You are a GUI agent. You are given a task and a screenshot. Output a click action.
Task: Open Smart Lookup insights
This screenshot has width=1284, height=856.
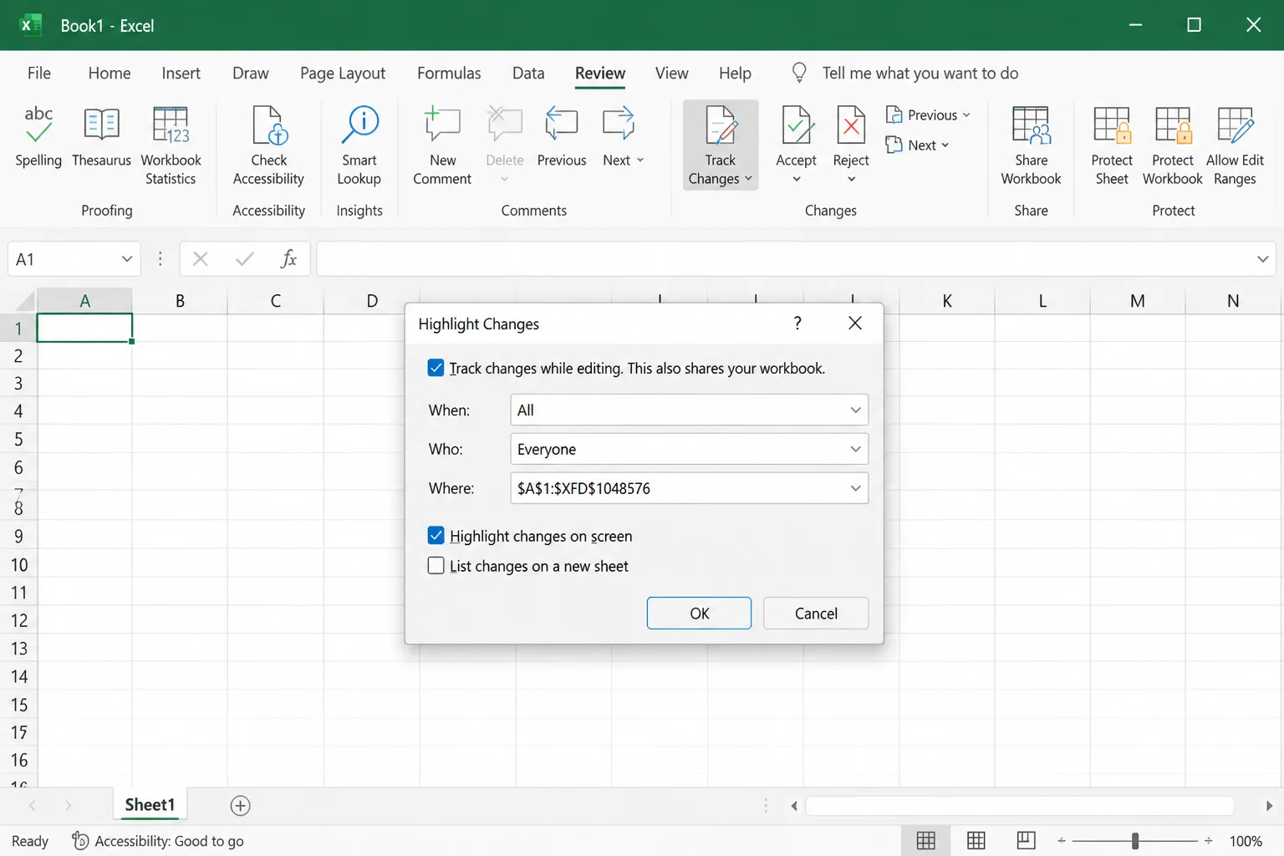point(359,146)
